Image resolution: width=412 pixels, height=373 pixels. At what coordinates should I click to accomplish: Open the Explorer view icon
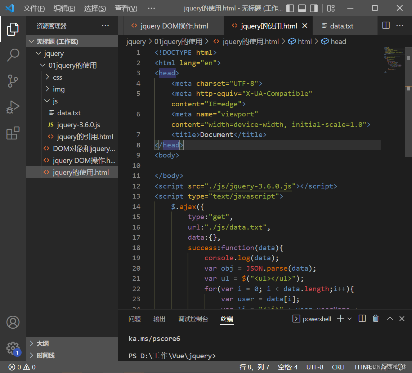[x=13, y=30]
